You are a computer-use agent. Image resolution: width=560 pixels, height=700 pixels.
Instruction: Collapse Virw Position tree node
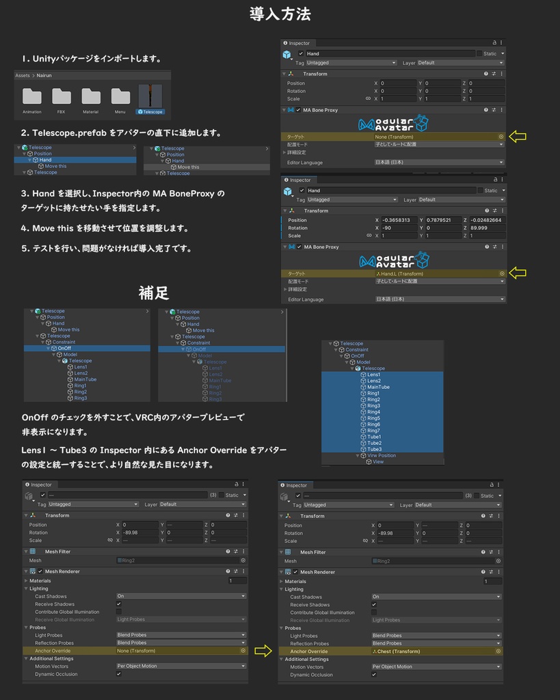click(358, 456)
